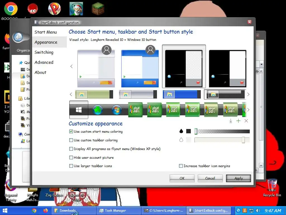This screenshot has width=286, height=215.
Task: Choose the green clover start orb
Action: pyautogui.click(x=98, y=110)
